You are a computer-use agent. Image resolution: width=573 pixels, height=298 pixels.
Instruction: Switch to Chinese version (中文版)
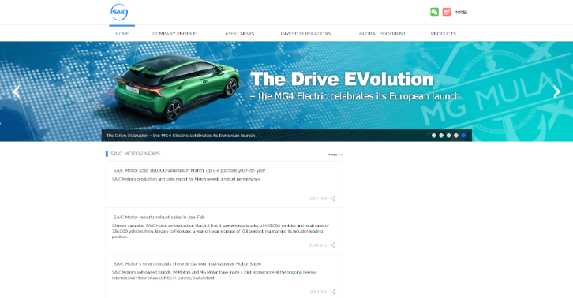[461, 13]
